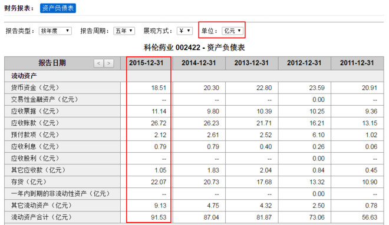The height and width of the screenshot is (225, 389).
Task: Select the 货币资金（亿元） row label
Action: click(35, 88)
